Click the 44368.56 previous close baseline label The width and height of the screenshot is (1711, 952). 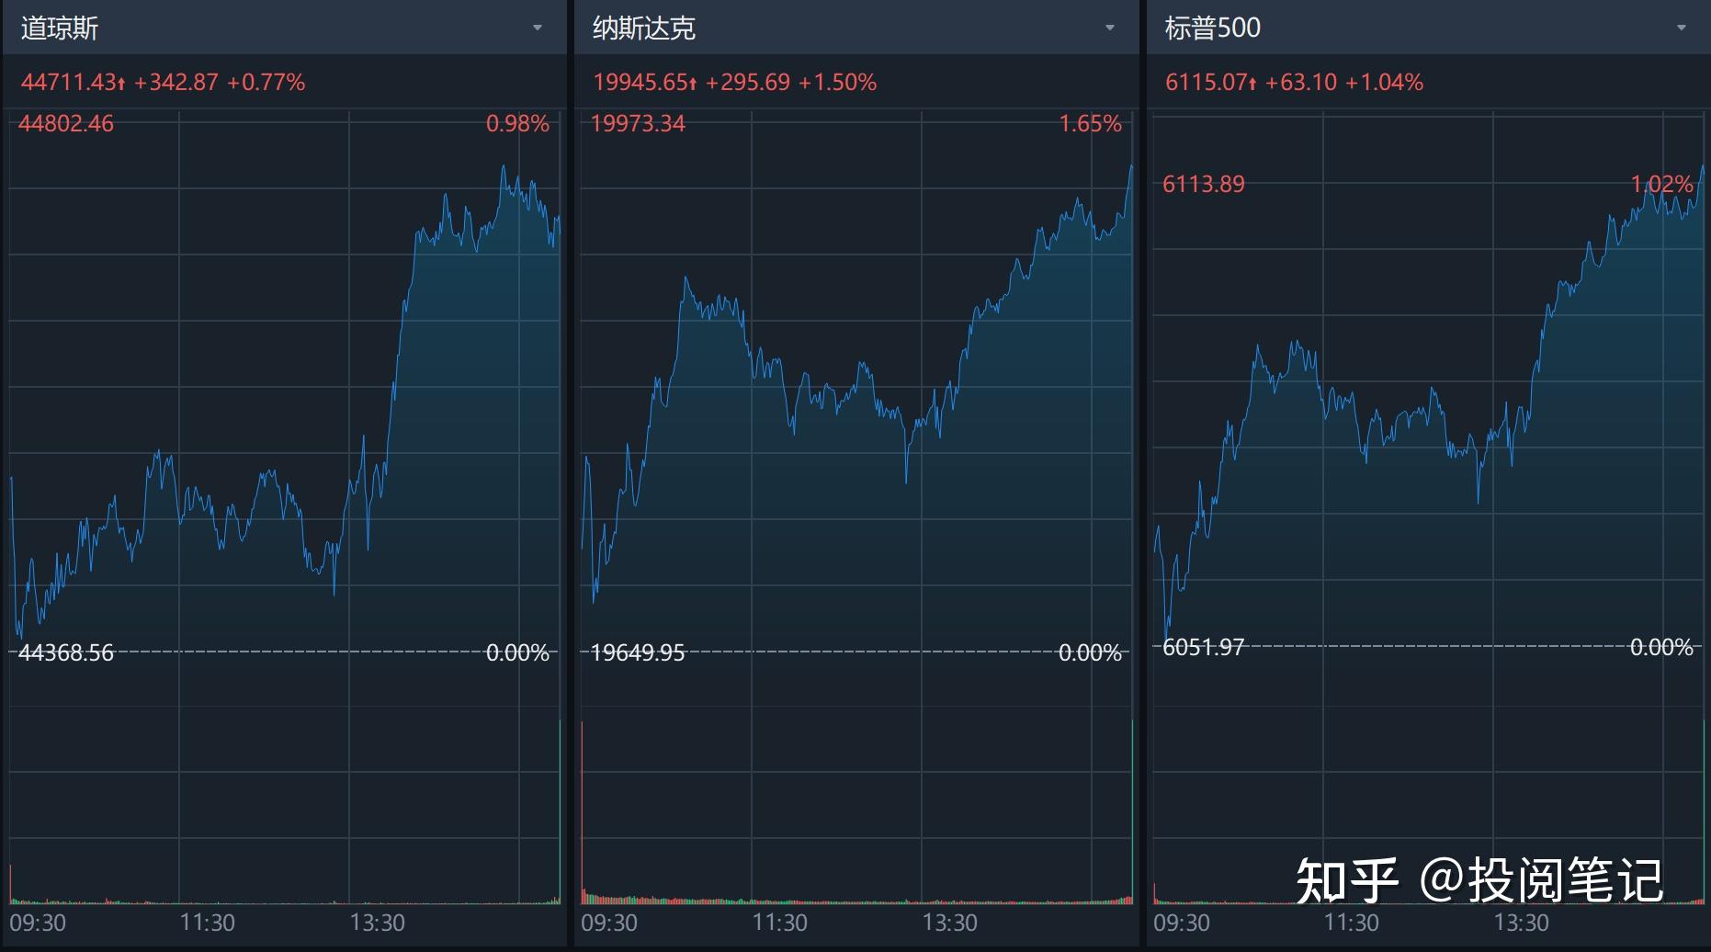pyautogui.click(x=66, y=653)
